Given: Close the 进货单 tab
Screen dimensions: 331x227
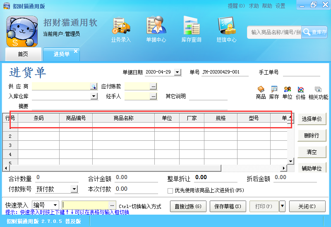Looking at the screenshot, I should click(76, 51).
